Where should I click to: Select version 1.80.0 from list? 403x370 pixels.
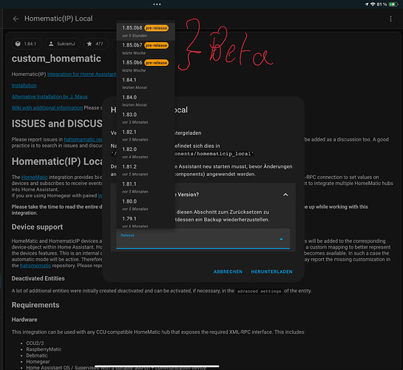point(146,205)
